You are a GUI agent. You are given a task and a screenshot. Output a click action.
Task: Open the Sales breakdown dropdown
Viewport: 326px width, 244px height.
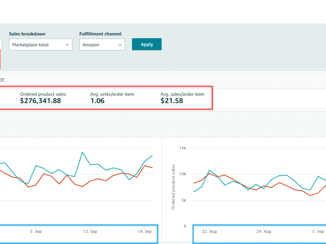[40, 45]
